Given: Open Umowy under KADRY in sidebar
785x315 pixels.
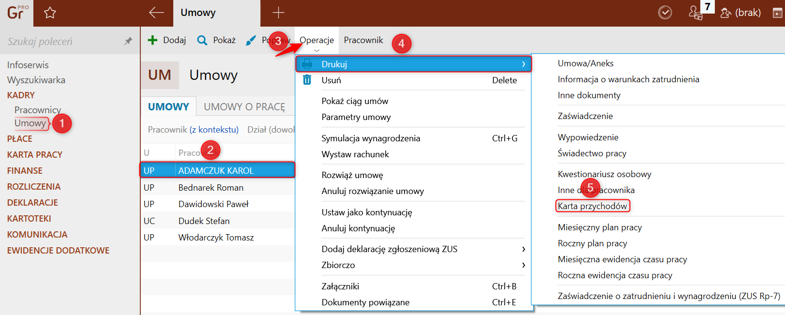Looking at the screenshot, I should pos(30,123).
